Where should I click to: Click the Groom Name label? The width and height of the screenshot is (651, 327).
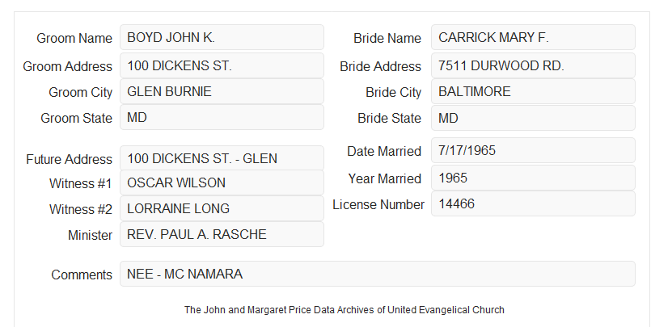pyautogui.click(x=74, y=38)
